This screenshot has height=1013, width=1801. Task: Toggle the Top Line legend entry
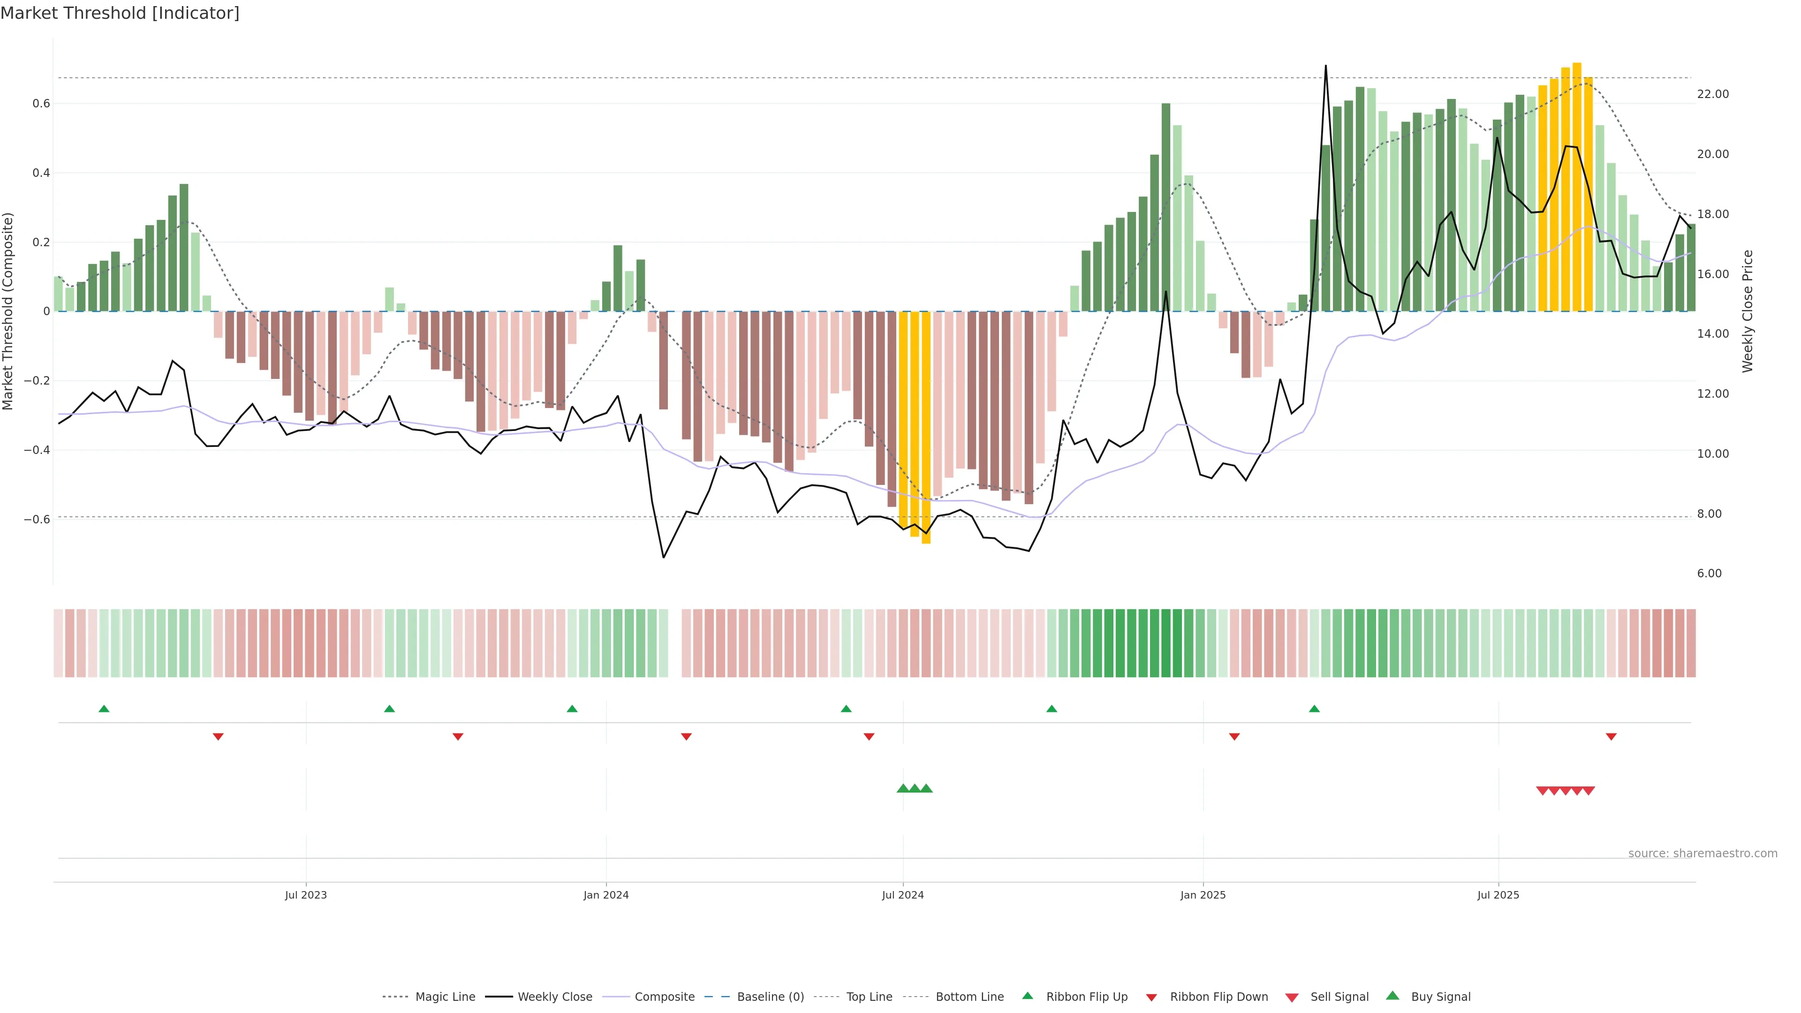pos(869,997)
